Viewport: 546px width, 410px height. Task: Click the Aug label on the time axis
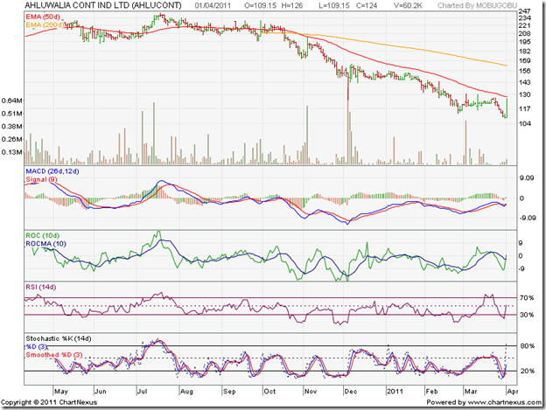pyautogui.click(x=186, y=392)
